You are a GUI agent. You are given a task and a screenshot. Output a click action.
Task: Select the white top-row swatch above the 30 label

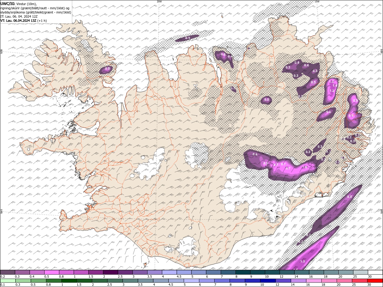pyautogui.click(x=375, y=272)
